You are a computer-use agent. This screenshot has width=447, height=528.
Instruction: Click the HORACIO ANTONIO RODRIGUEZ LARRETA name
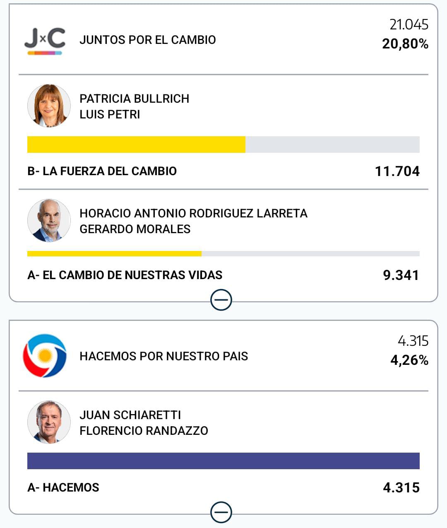[193, 213]
